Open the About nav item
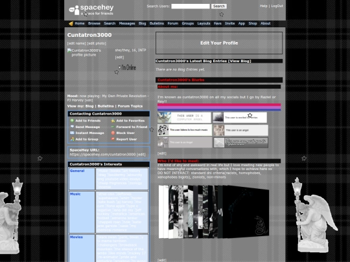 coord(265,23)
